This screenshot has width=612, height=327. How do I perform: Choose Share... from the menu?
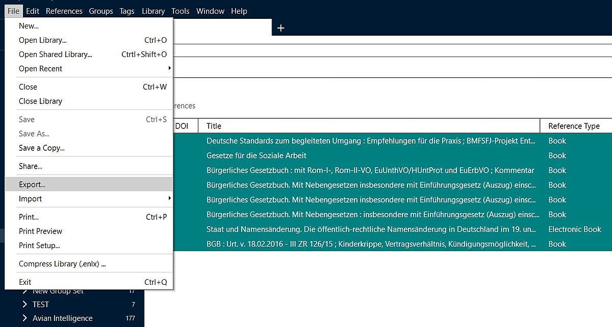pyautogui.click(x=89, y=166)
